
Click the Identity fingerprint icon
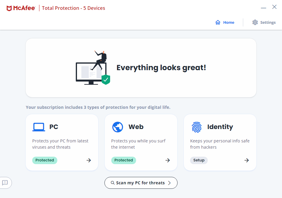[x=197, y=127]
